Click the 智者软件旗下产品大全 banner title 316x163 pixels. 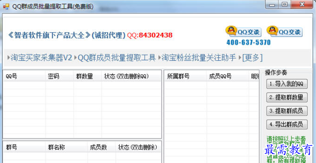coord(49,35)
